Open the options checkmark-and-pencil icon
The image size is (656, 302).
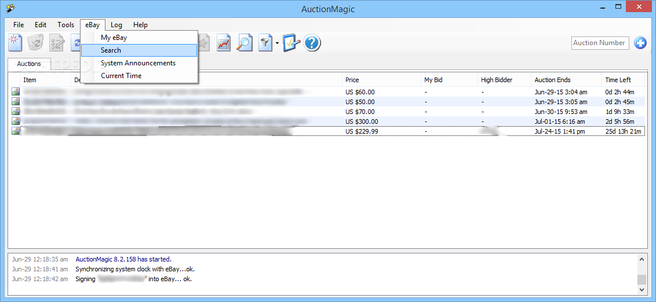tap(291, 43)
